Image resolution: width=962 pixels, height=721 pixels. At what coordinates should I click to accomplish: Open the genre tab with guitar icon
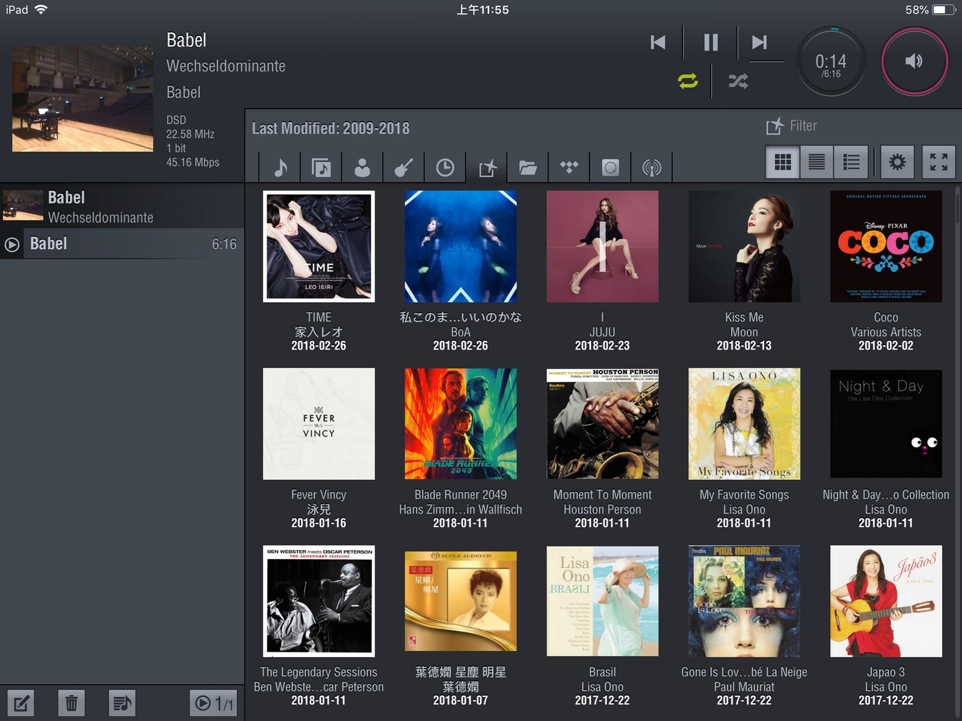[403, 167]
